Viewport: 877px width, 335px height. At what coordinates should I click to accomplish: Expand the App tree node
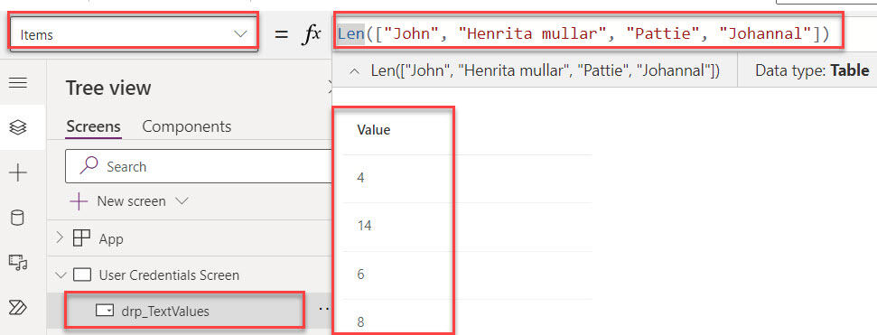(60, 238)
